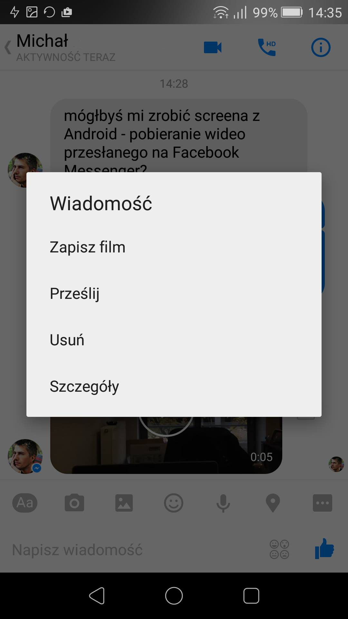
Task: Go back using the header arrow
Action: [x=8, y=47]
